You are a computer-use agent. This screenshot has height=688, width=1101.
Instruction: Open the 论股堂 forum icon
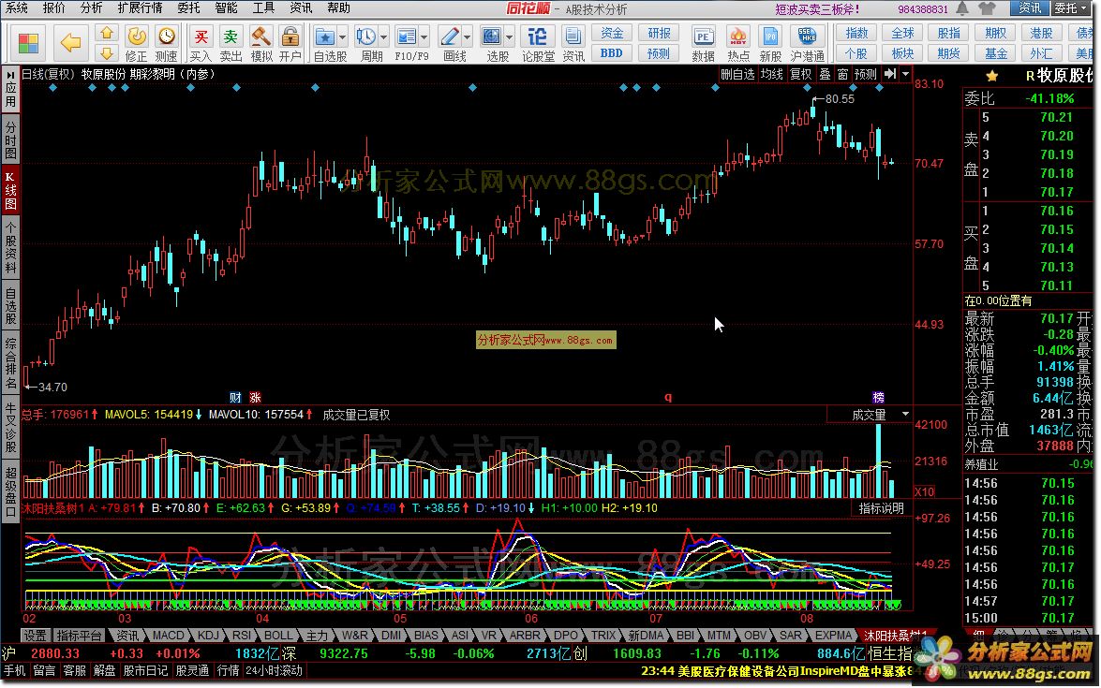pyautogui.click(x=537, y=37)
